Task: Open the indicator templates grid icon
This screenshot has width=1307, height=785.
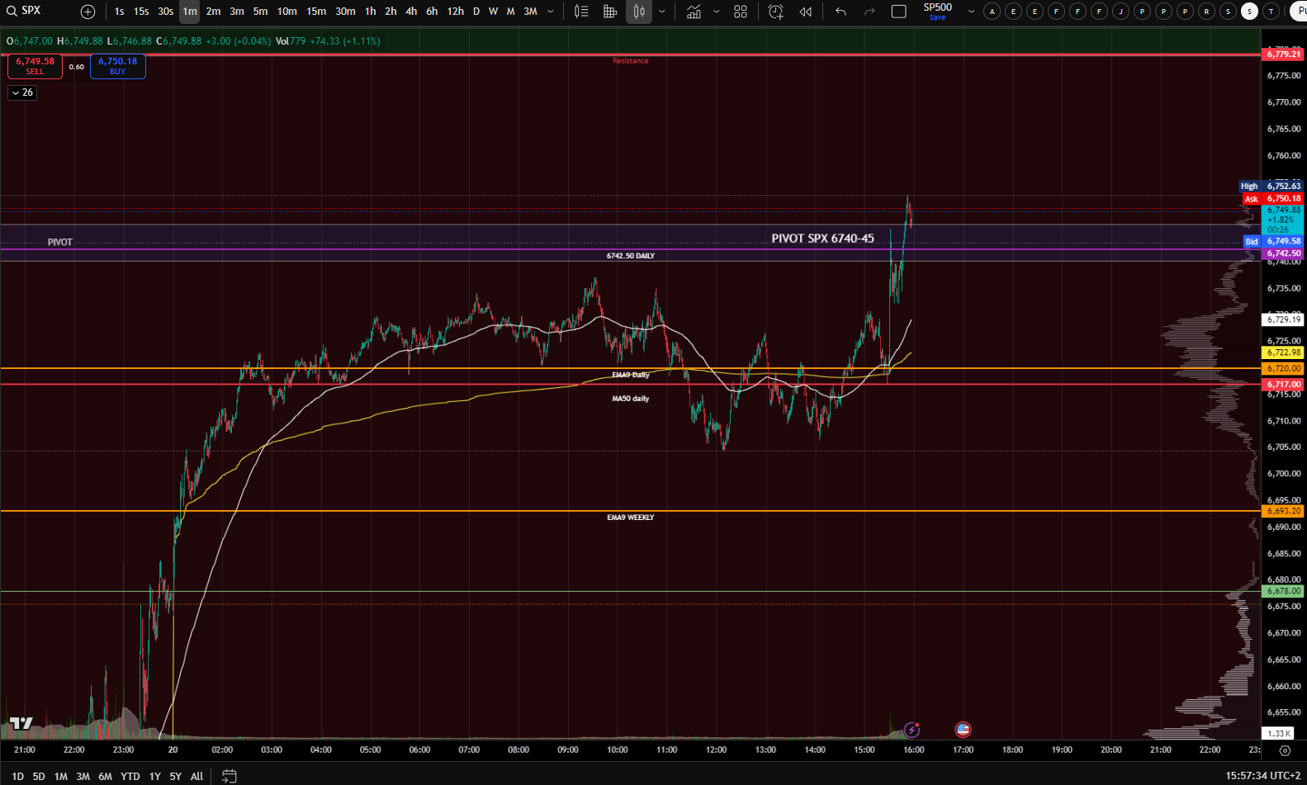Action: [x=741, y=12]
